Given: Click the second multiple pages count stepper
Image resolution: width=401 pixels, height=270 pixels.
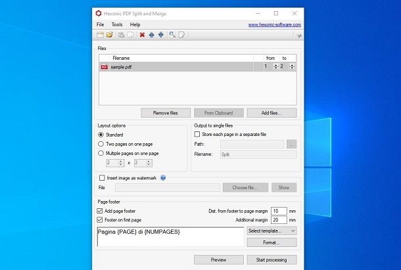Looking at the screenshot, I should 149,163.
